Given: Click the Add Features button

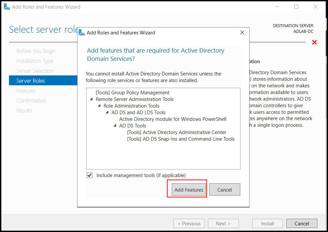Looking at the screenshot, I should click(189, 190).
